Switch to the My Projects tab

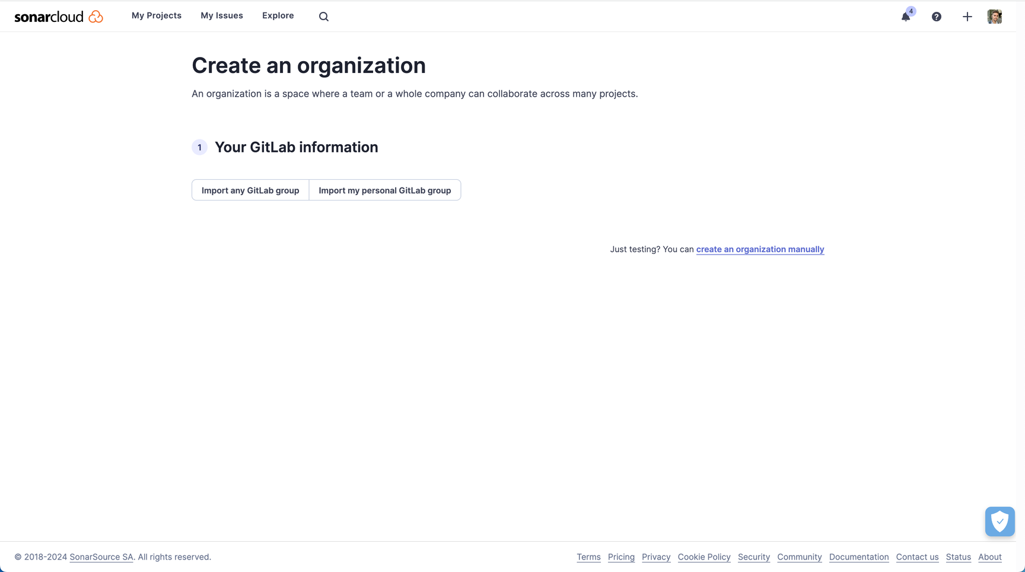(x=156, y=15)
